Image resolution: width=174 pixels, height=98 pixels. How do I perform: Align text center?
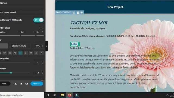pos(10,53)
